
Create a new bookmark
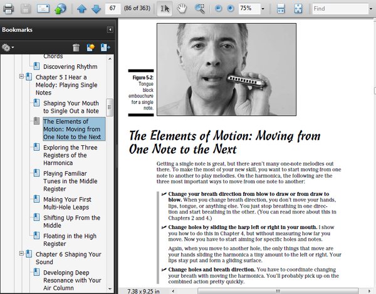90,48
